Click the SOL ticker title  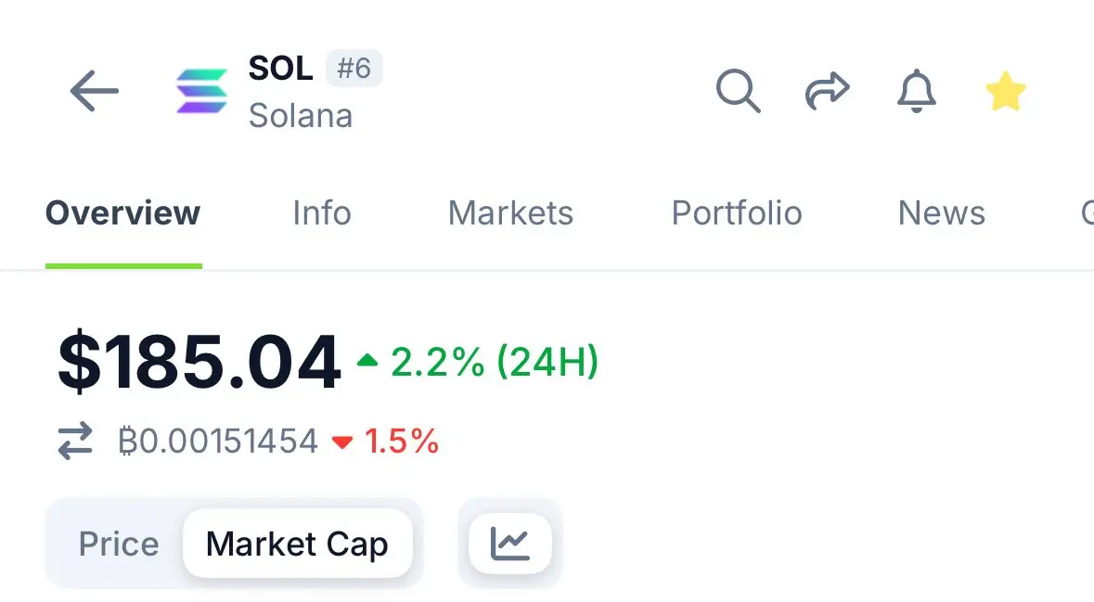pos(280,69)
